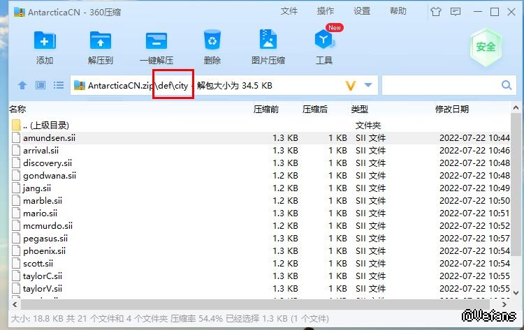Click the 删除 (Delete) trash icon
This screenshot has height=330, width=524.
[x=212, y=40]
